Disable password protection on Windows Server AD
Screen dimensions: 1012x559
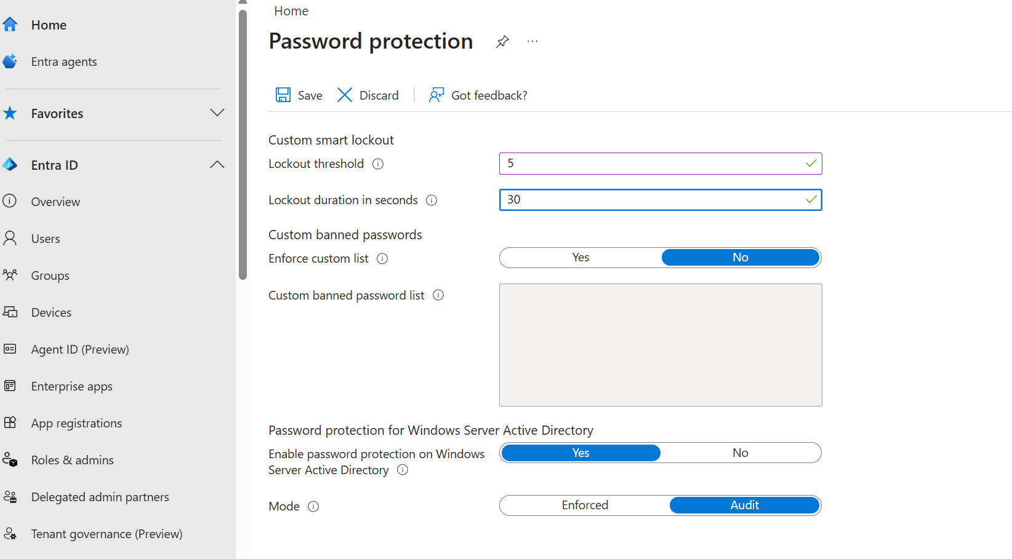740,453
